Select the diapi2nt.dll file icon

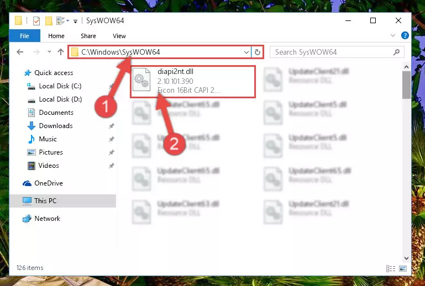[141, 80]
